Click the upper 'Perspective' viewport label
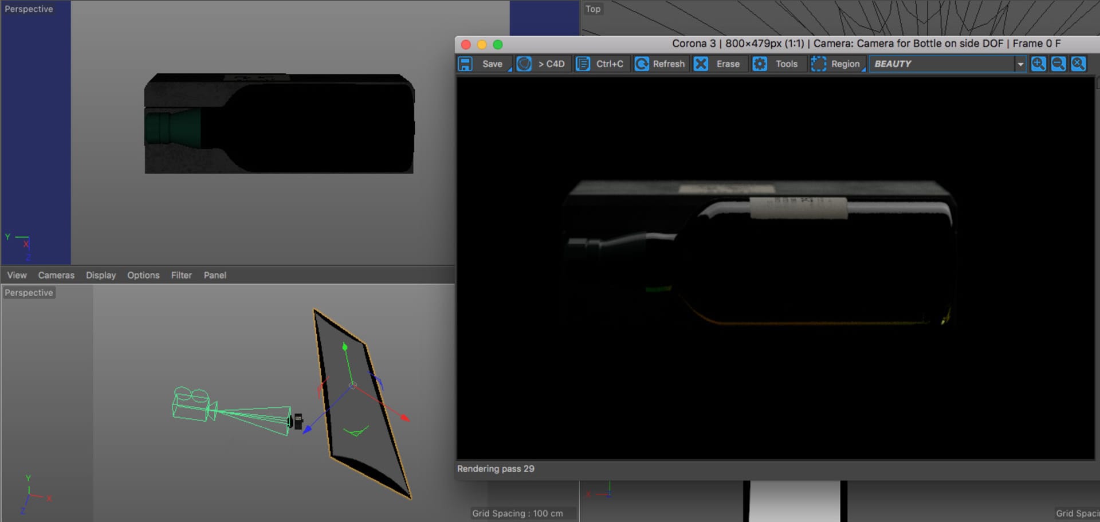1100x522 pixels. [29, 9]
